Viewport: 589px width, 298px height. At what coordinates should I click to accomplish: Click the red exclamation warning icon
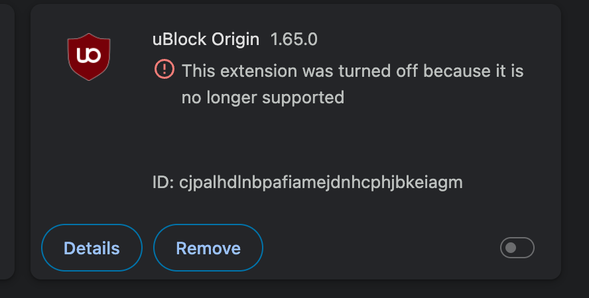coord(164,69)
